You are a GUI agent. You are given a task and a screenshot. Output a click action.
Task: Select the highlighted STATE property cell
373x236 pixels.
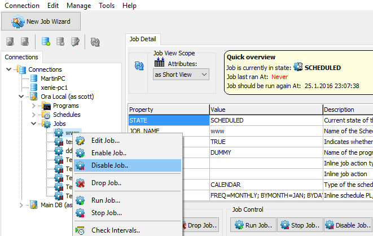point(169,120)
